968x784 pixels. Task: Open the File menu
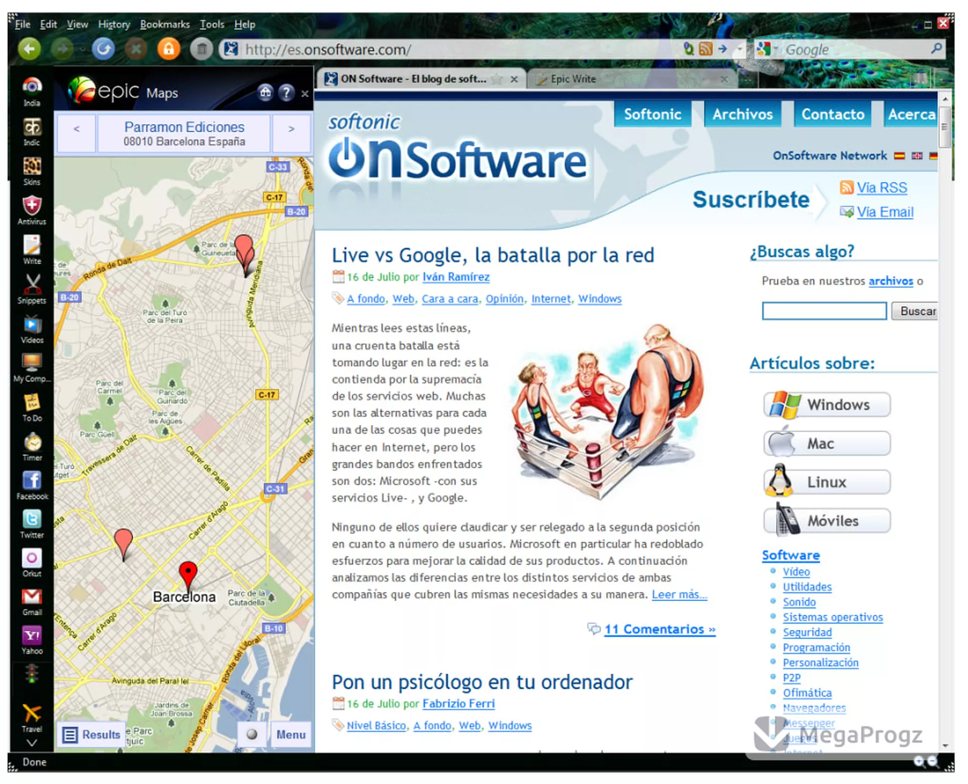tap(23, 24)
